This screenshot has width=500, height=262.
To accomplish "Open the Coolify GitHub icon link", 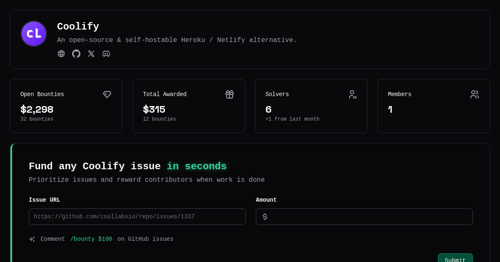I will [76, 54].
